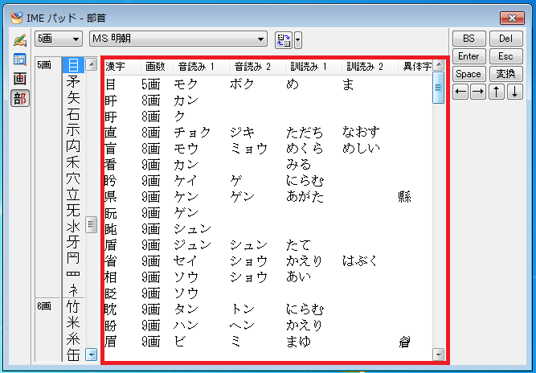536x373 pixels.
Task: Select the 県 kanji row
Action: pyautogui.click(x=268, y=197)
